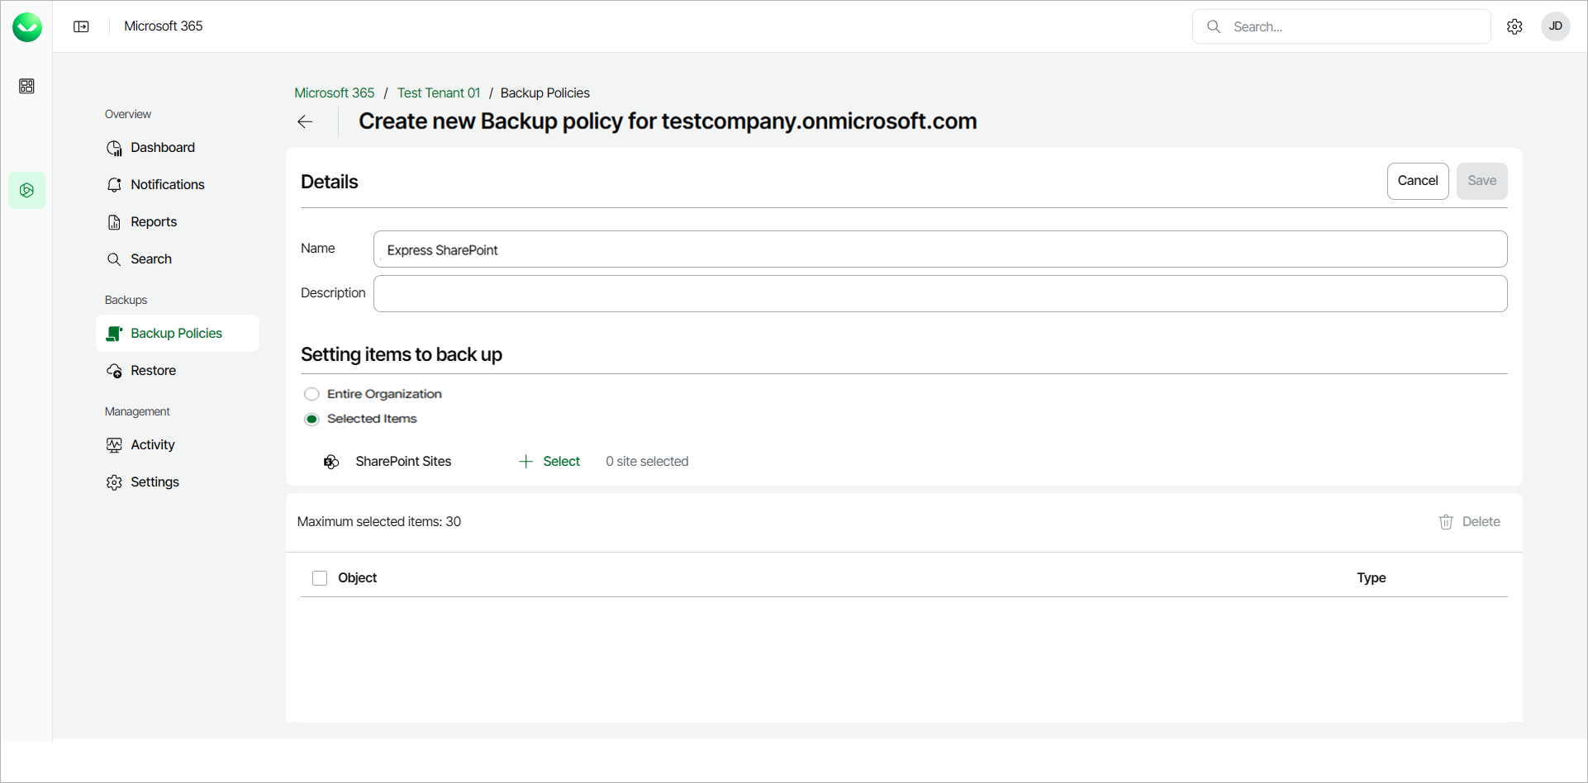Open Backup Policies in the sidebar
Viewport: 1588px width, 783px height.
coord(176,334)
